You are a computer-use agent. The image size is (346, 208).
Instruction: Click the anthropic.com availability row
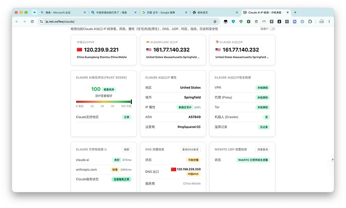click(104, 169)
